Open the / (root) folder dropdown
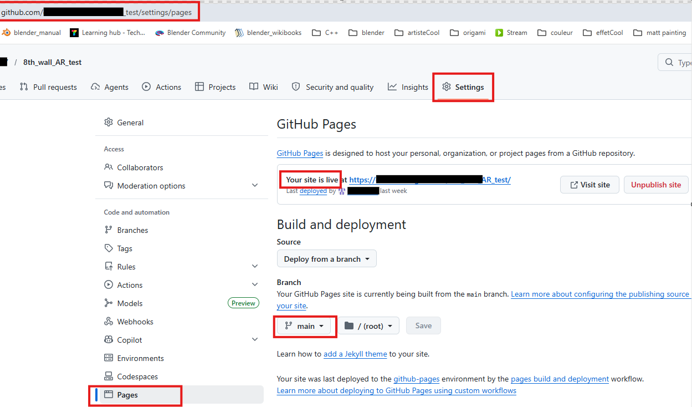Viewport: 692px width, 407px height. 369,326
